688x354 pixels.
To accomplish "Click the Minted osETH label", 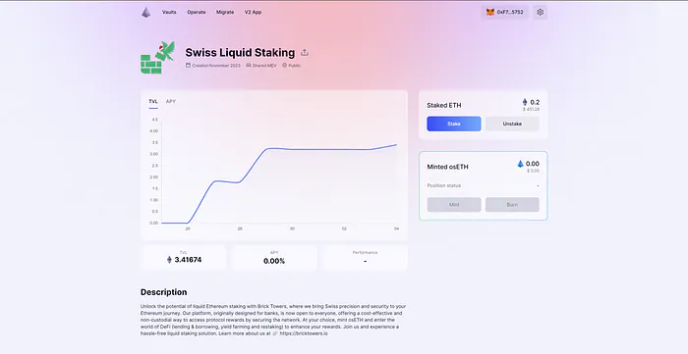I will [x=447, y=167].
